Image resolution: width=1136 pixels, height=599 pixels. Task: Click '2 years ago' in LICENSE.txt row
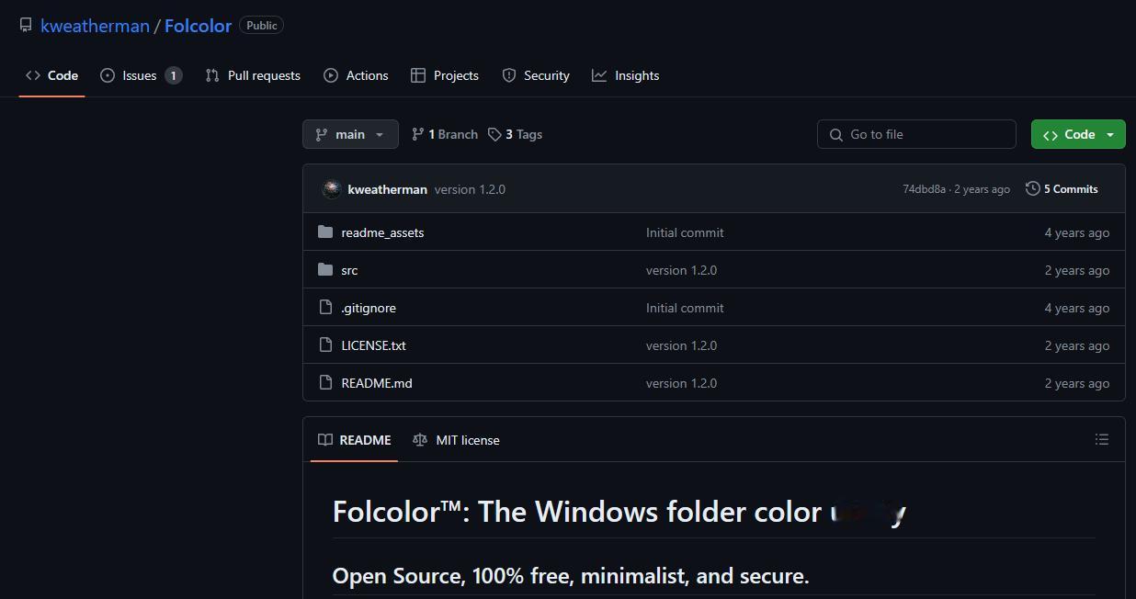point(1076,345)
